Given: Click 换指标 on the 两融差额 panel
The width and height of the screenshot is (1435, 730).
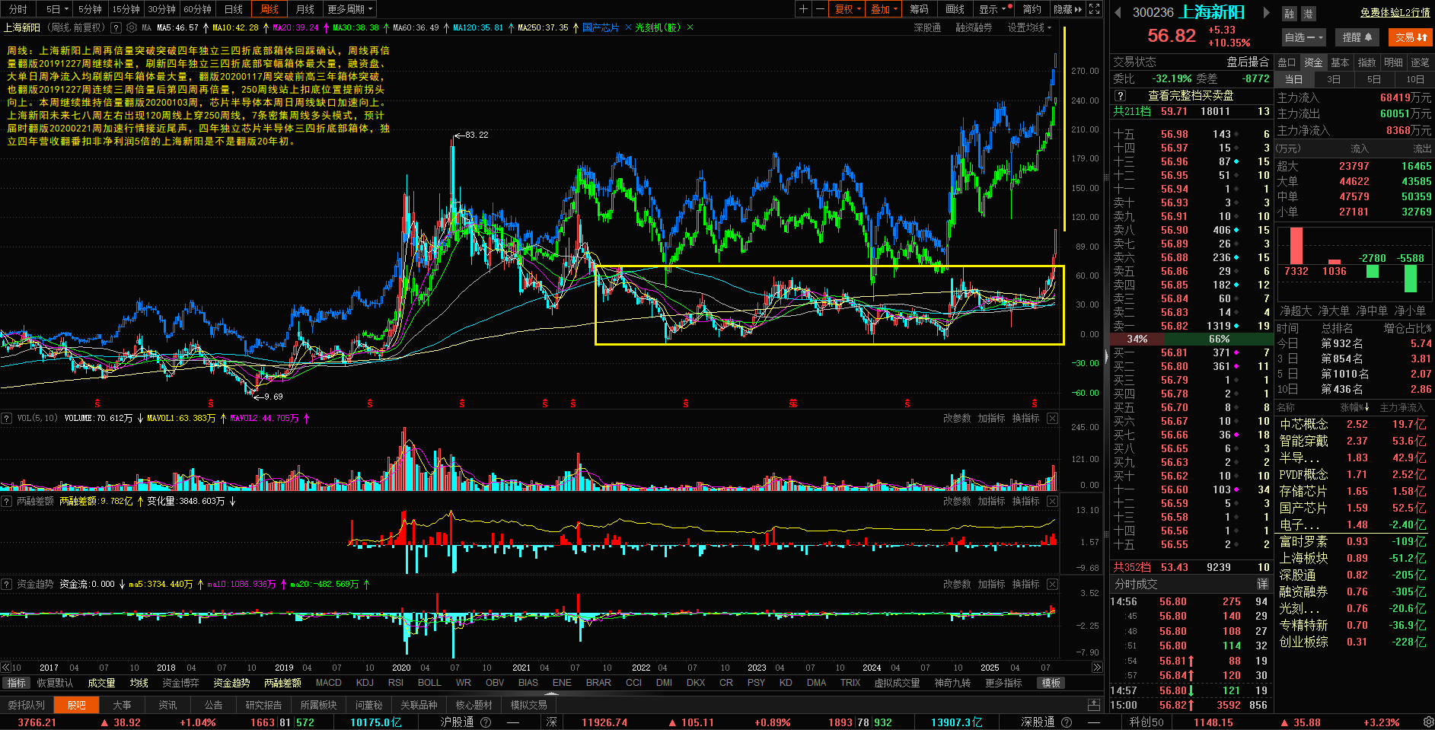Looking at the screenshot, I should click(x=1025, y=502).
